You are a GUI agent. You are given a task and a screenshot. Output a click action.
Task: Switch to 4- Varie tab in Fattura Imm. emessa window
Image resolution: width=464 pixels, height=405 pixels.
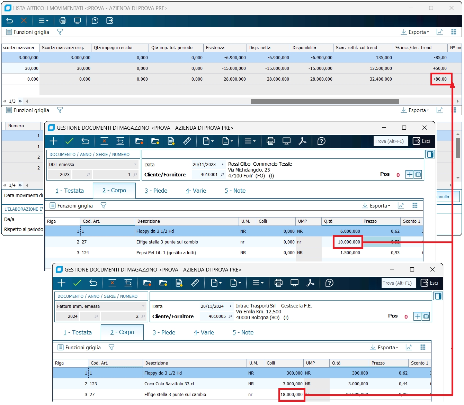pos(204,332)
